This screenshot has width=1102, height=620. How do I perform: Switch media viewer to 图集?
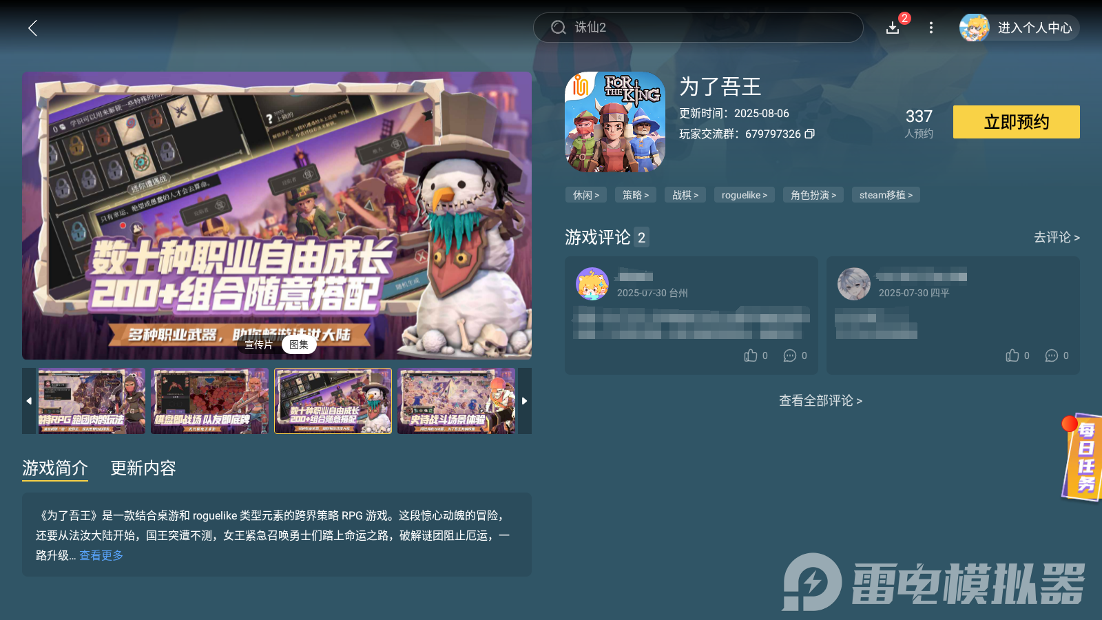299,344
